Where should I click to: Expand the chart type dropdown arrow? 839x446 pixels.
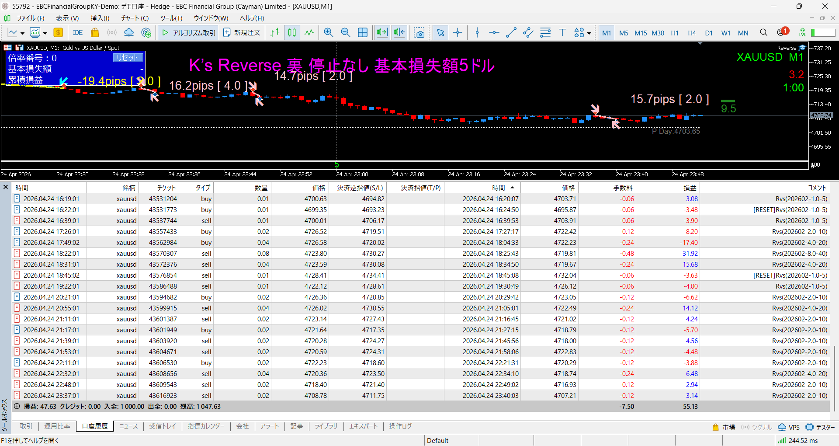(x=22, y=33)
